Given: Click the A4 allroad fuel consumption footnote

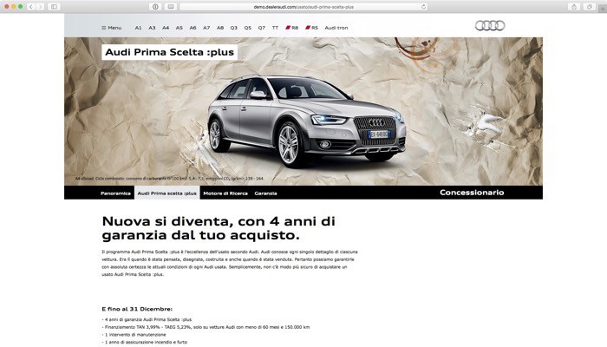Looking at the screenshot, I should point(169,179).
